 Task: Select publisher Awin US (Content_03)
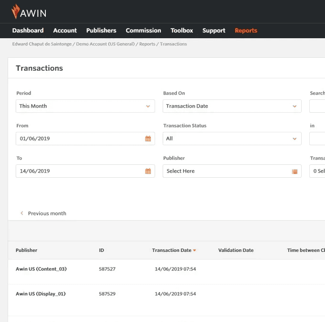41,269
